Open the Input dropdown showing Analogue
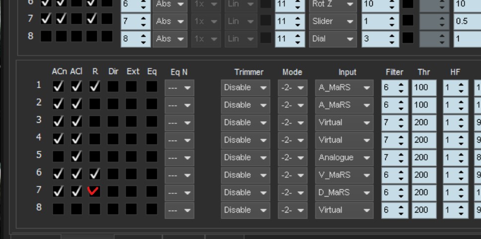The image size is (481, 239). (344, 158)
